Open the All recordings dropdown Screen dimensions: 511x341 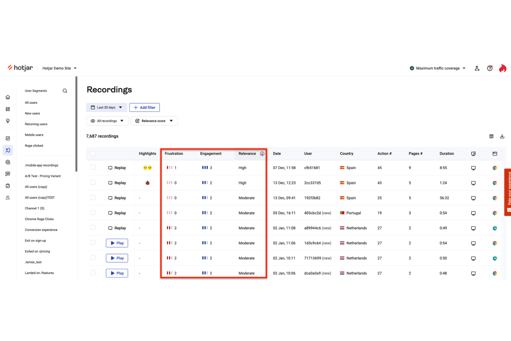[107, 121]
